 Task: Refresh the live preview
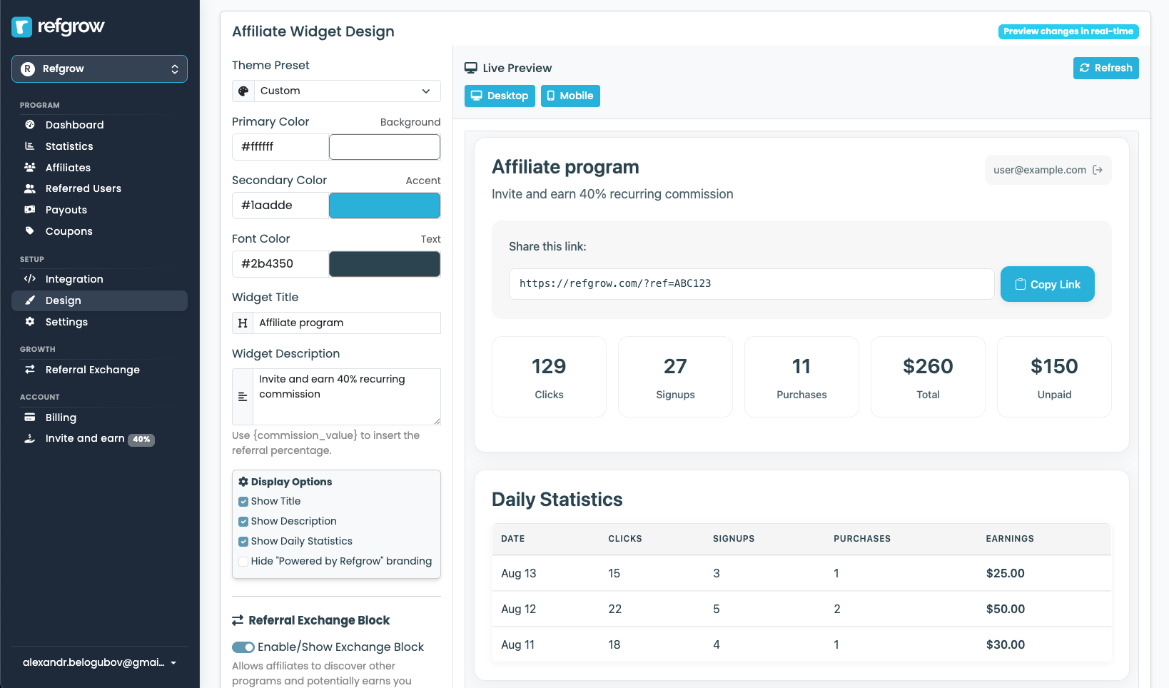tap(1105, 69)
